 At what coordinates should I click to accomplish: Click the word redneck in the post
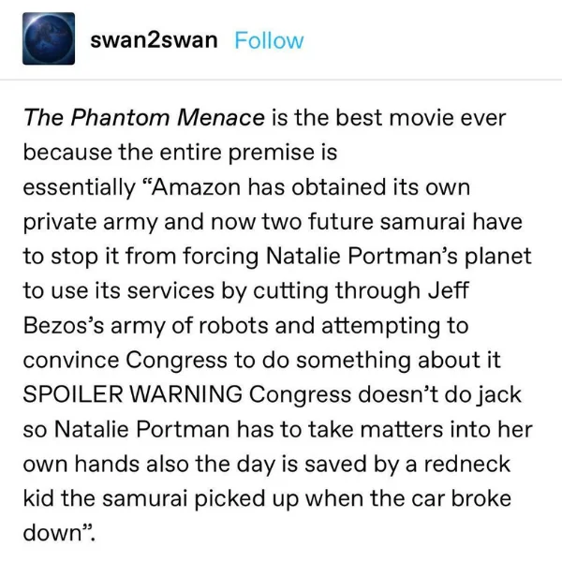pyautogui.click(x=467, y=464)
